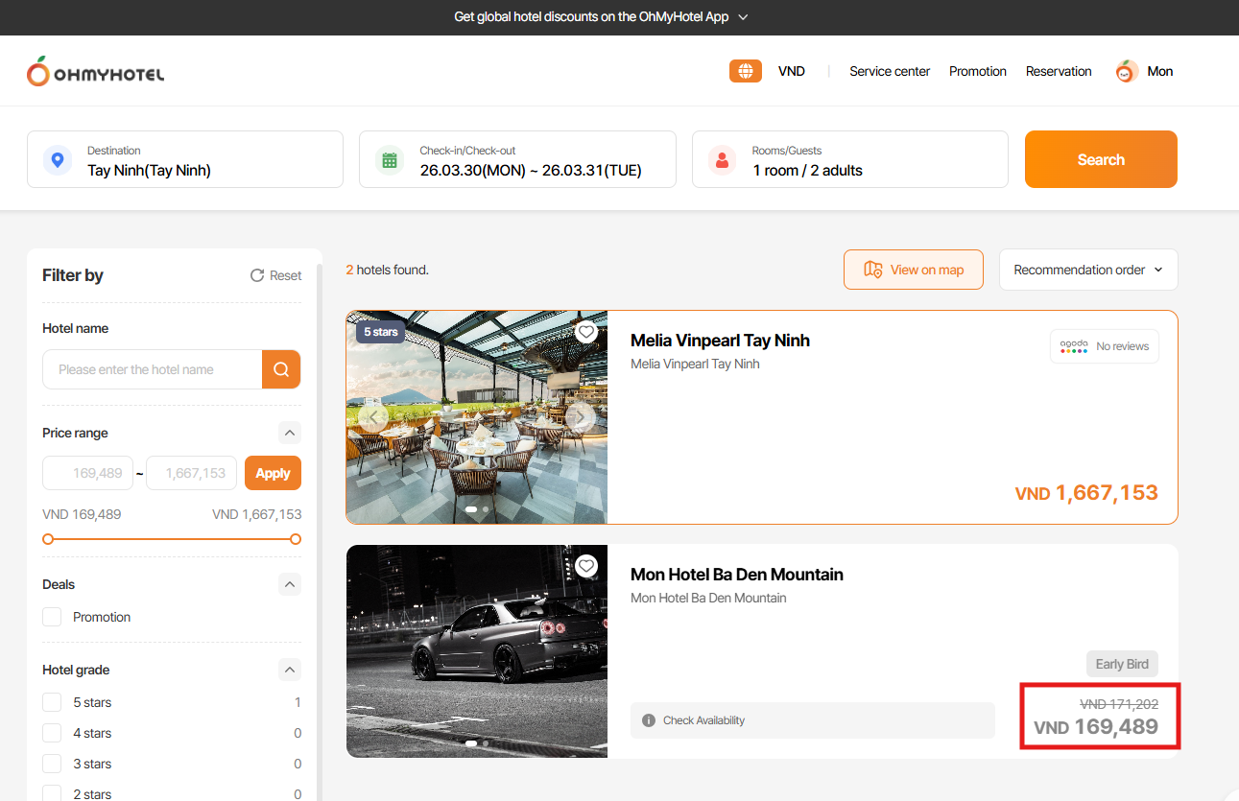The width and height of the screenshot is (1239, 801).
Task: Click the orange hotel name search icon
Action: [281, 369]
